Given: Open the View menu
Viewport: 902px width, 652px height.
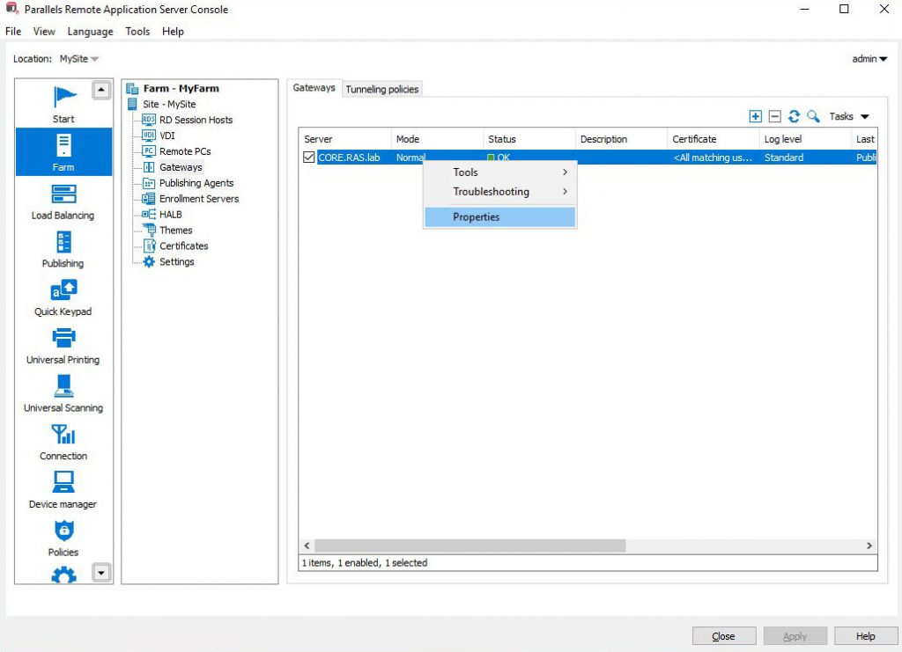Looking at the screenshot, I should 44,32.
